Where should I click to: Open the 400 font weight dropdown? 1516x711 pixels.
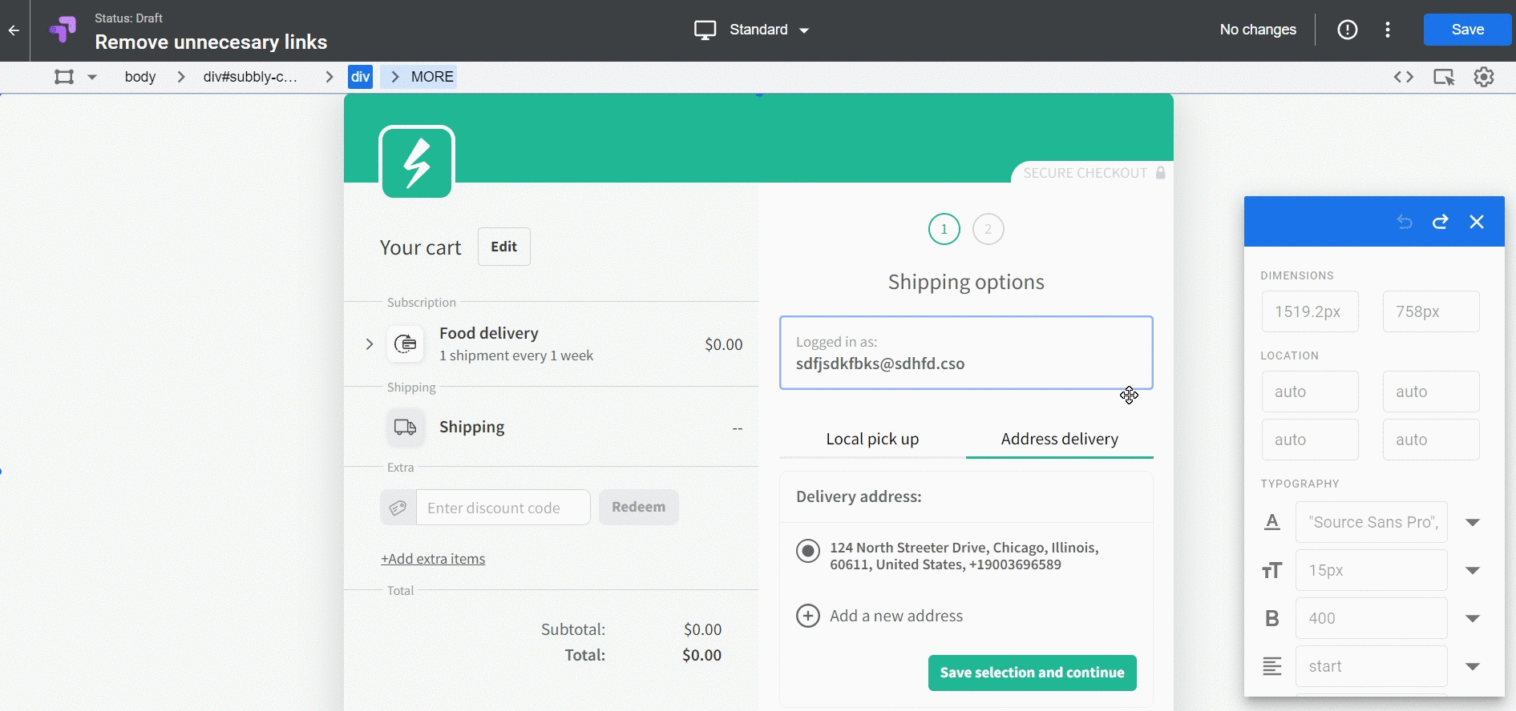pos(1473,618)
